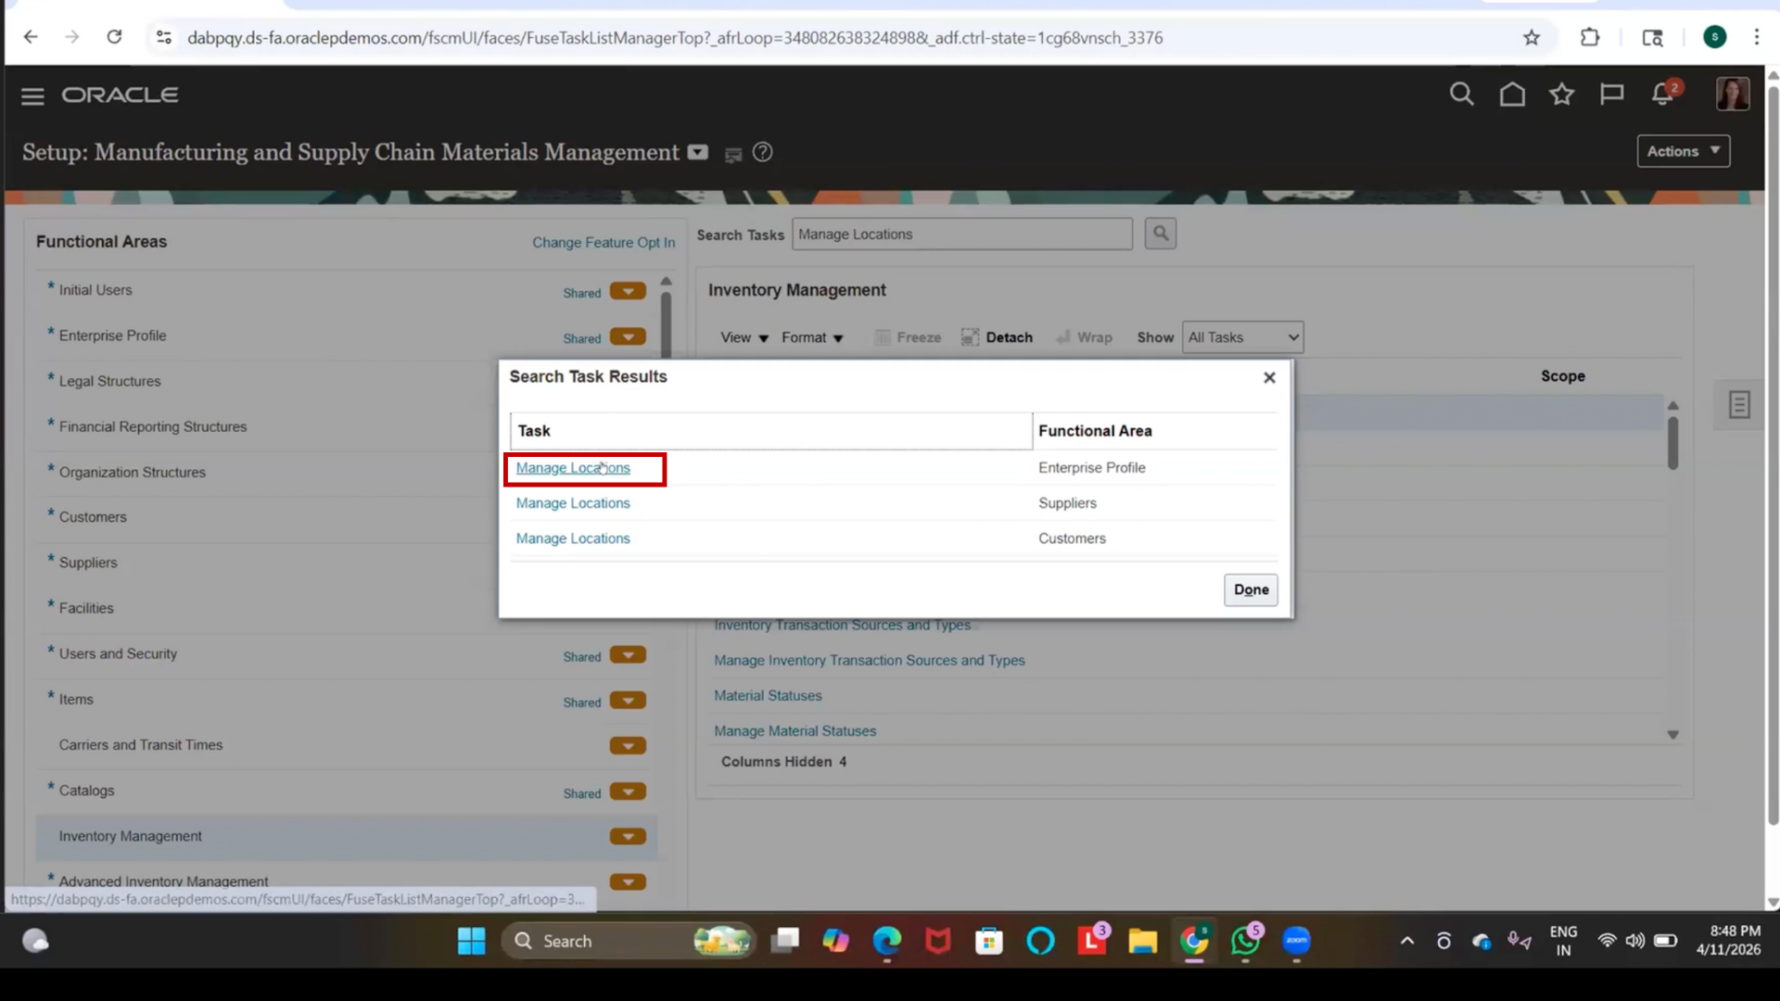The width and height of the screenshot is (1780, 1001).
Task: Close the Search Task Results dialog
Action: tap(1269, 377)
